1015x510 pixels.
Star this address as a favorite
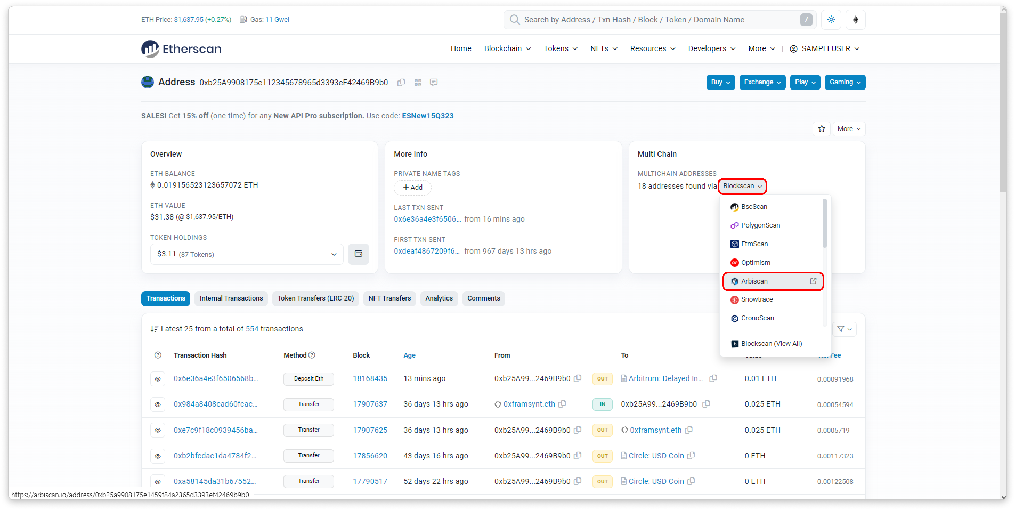[x=822, y=128]
